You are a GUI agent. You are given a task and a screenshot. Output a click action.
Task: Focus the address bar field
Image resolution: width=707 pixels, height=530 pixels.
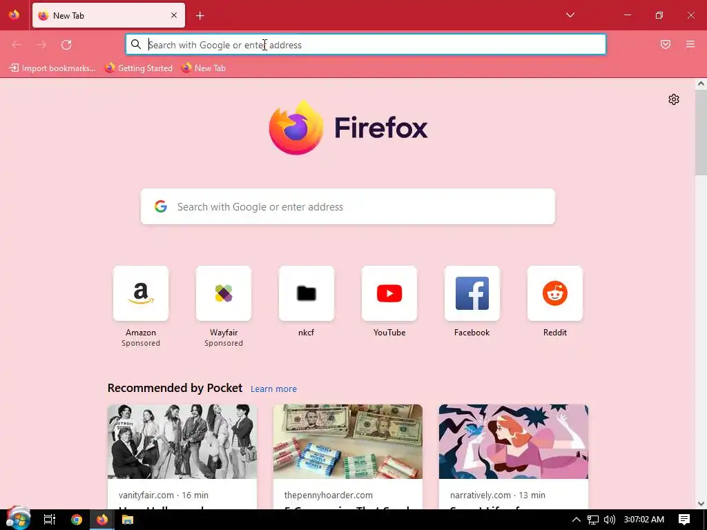366,44
